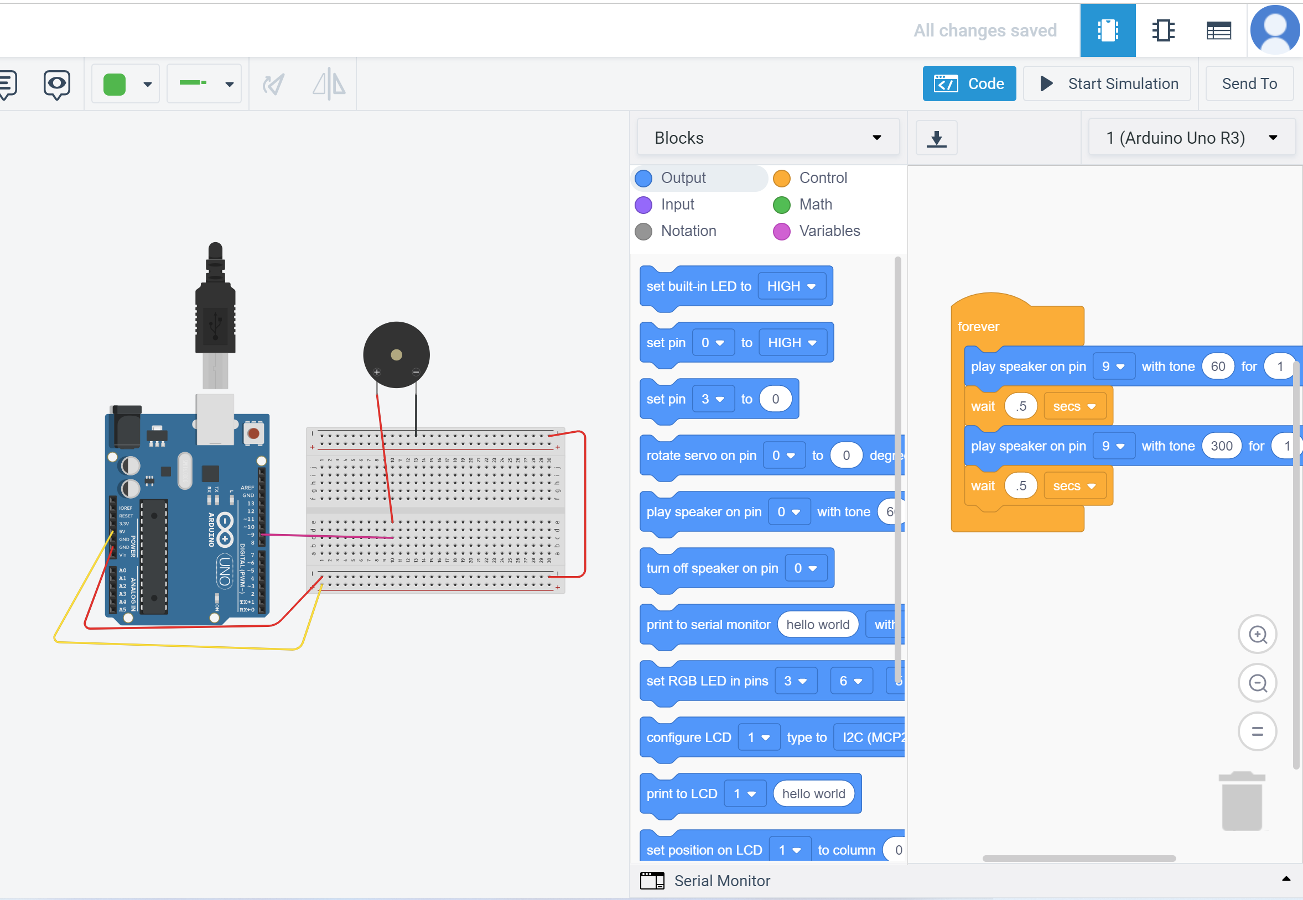
Task: Click the Send To button
Action: pos(1250,83)
